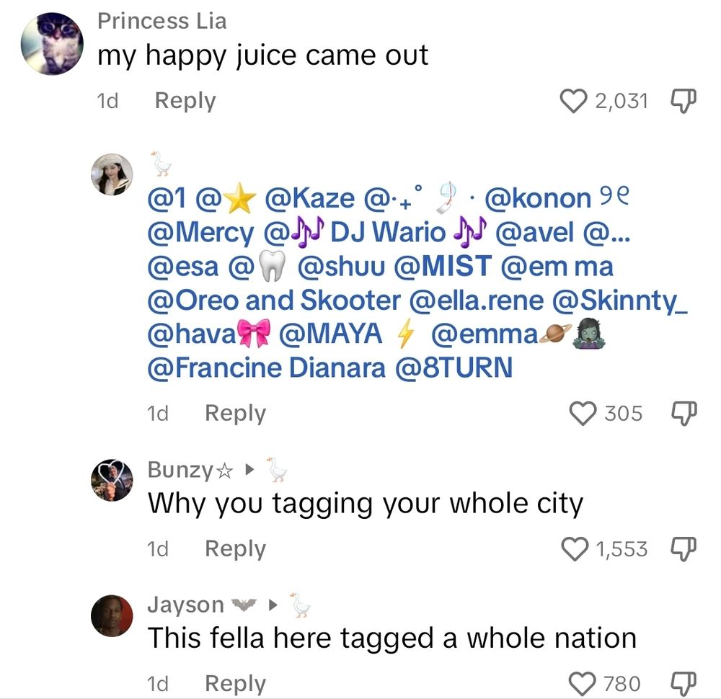This screenshot has width=721, height=699.
Task: Dislike Bunzy's comment with 1,553 likes
Action: tap(684, 548)
